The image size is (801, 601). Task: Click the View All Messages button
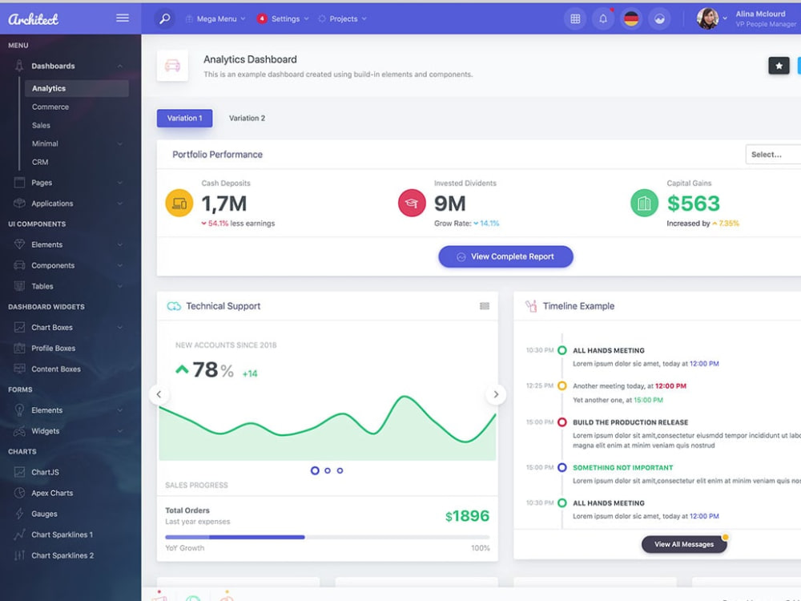[x=684, y=544]
